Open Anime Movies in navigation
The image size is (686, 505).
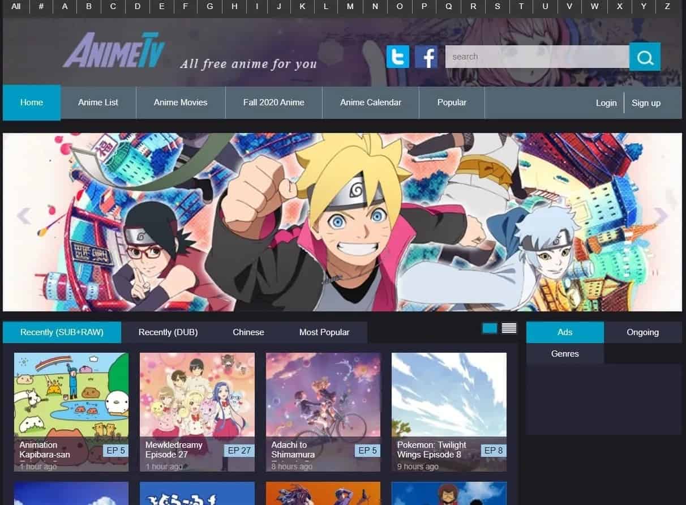[181, 102]
